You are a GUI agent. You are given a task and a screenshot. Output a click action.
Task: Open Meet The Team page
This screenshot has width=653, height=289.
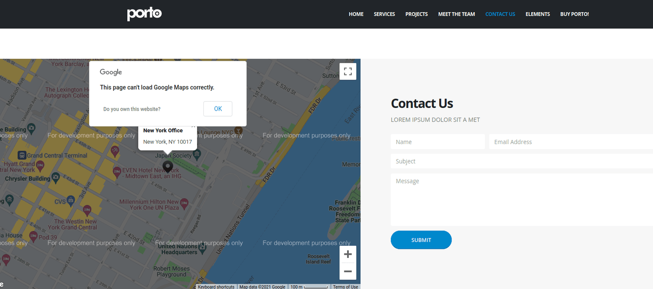point(456,14)
